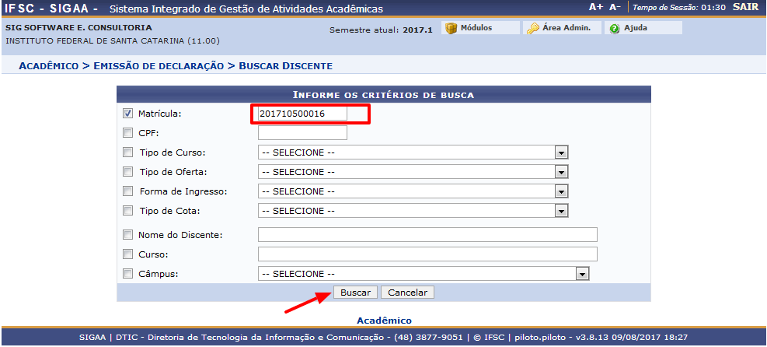Image resolution: width=767 pixels, height=347 pixels.
Task: Click the Módulos box icon
Action: click(451, 28)
